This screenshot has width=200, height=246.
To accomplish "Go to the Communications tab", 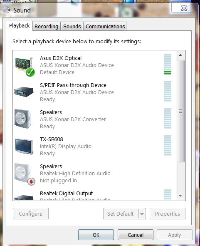I will [x=105, y=26].
